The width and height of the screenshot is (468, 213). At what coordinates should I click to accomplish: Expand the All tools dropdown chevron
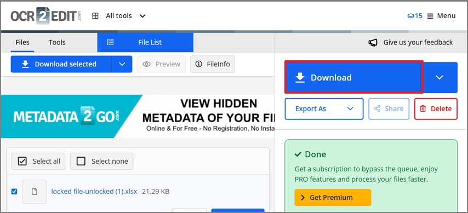tap(142, 16)
